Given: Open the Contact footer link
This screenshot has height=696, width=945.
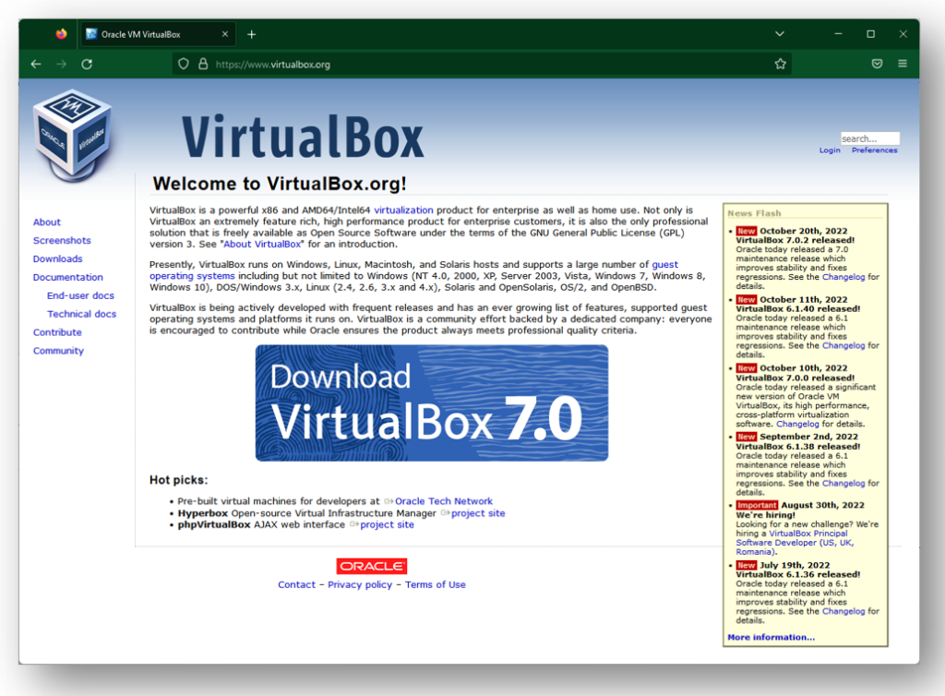Looking at the screenshot, I should point(296,584).
